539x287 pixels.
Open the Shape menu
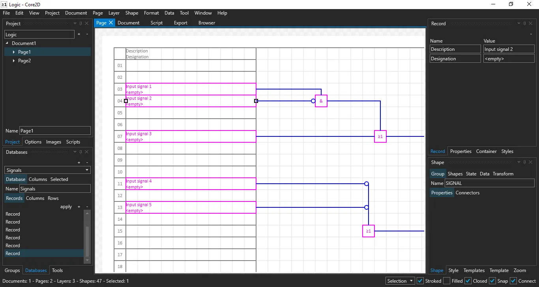[x=132, y=13]
